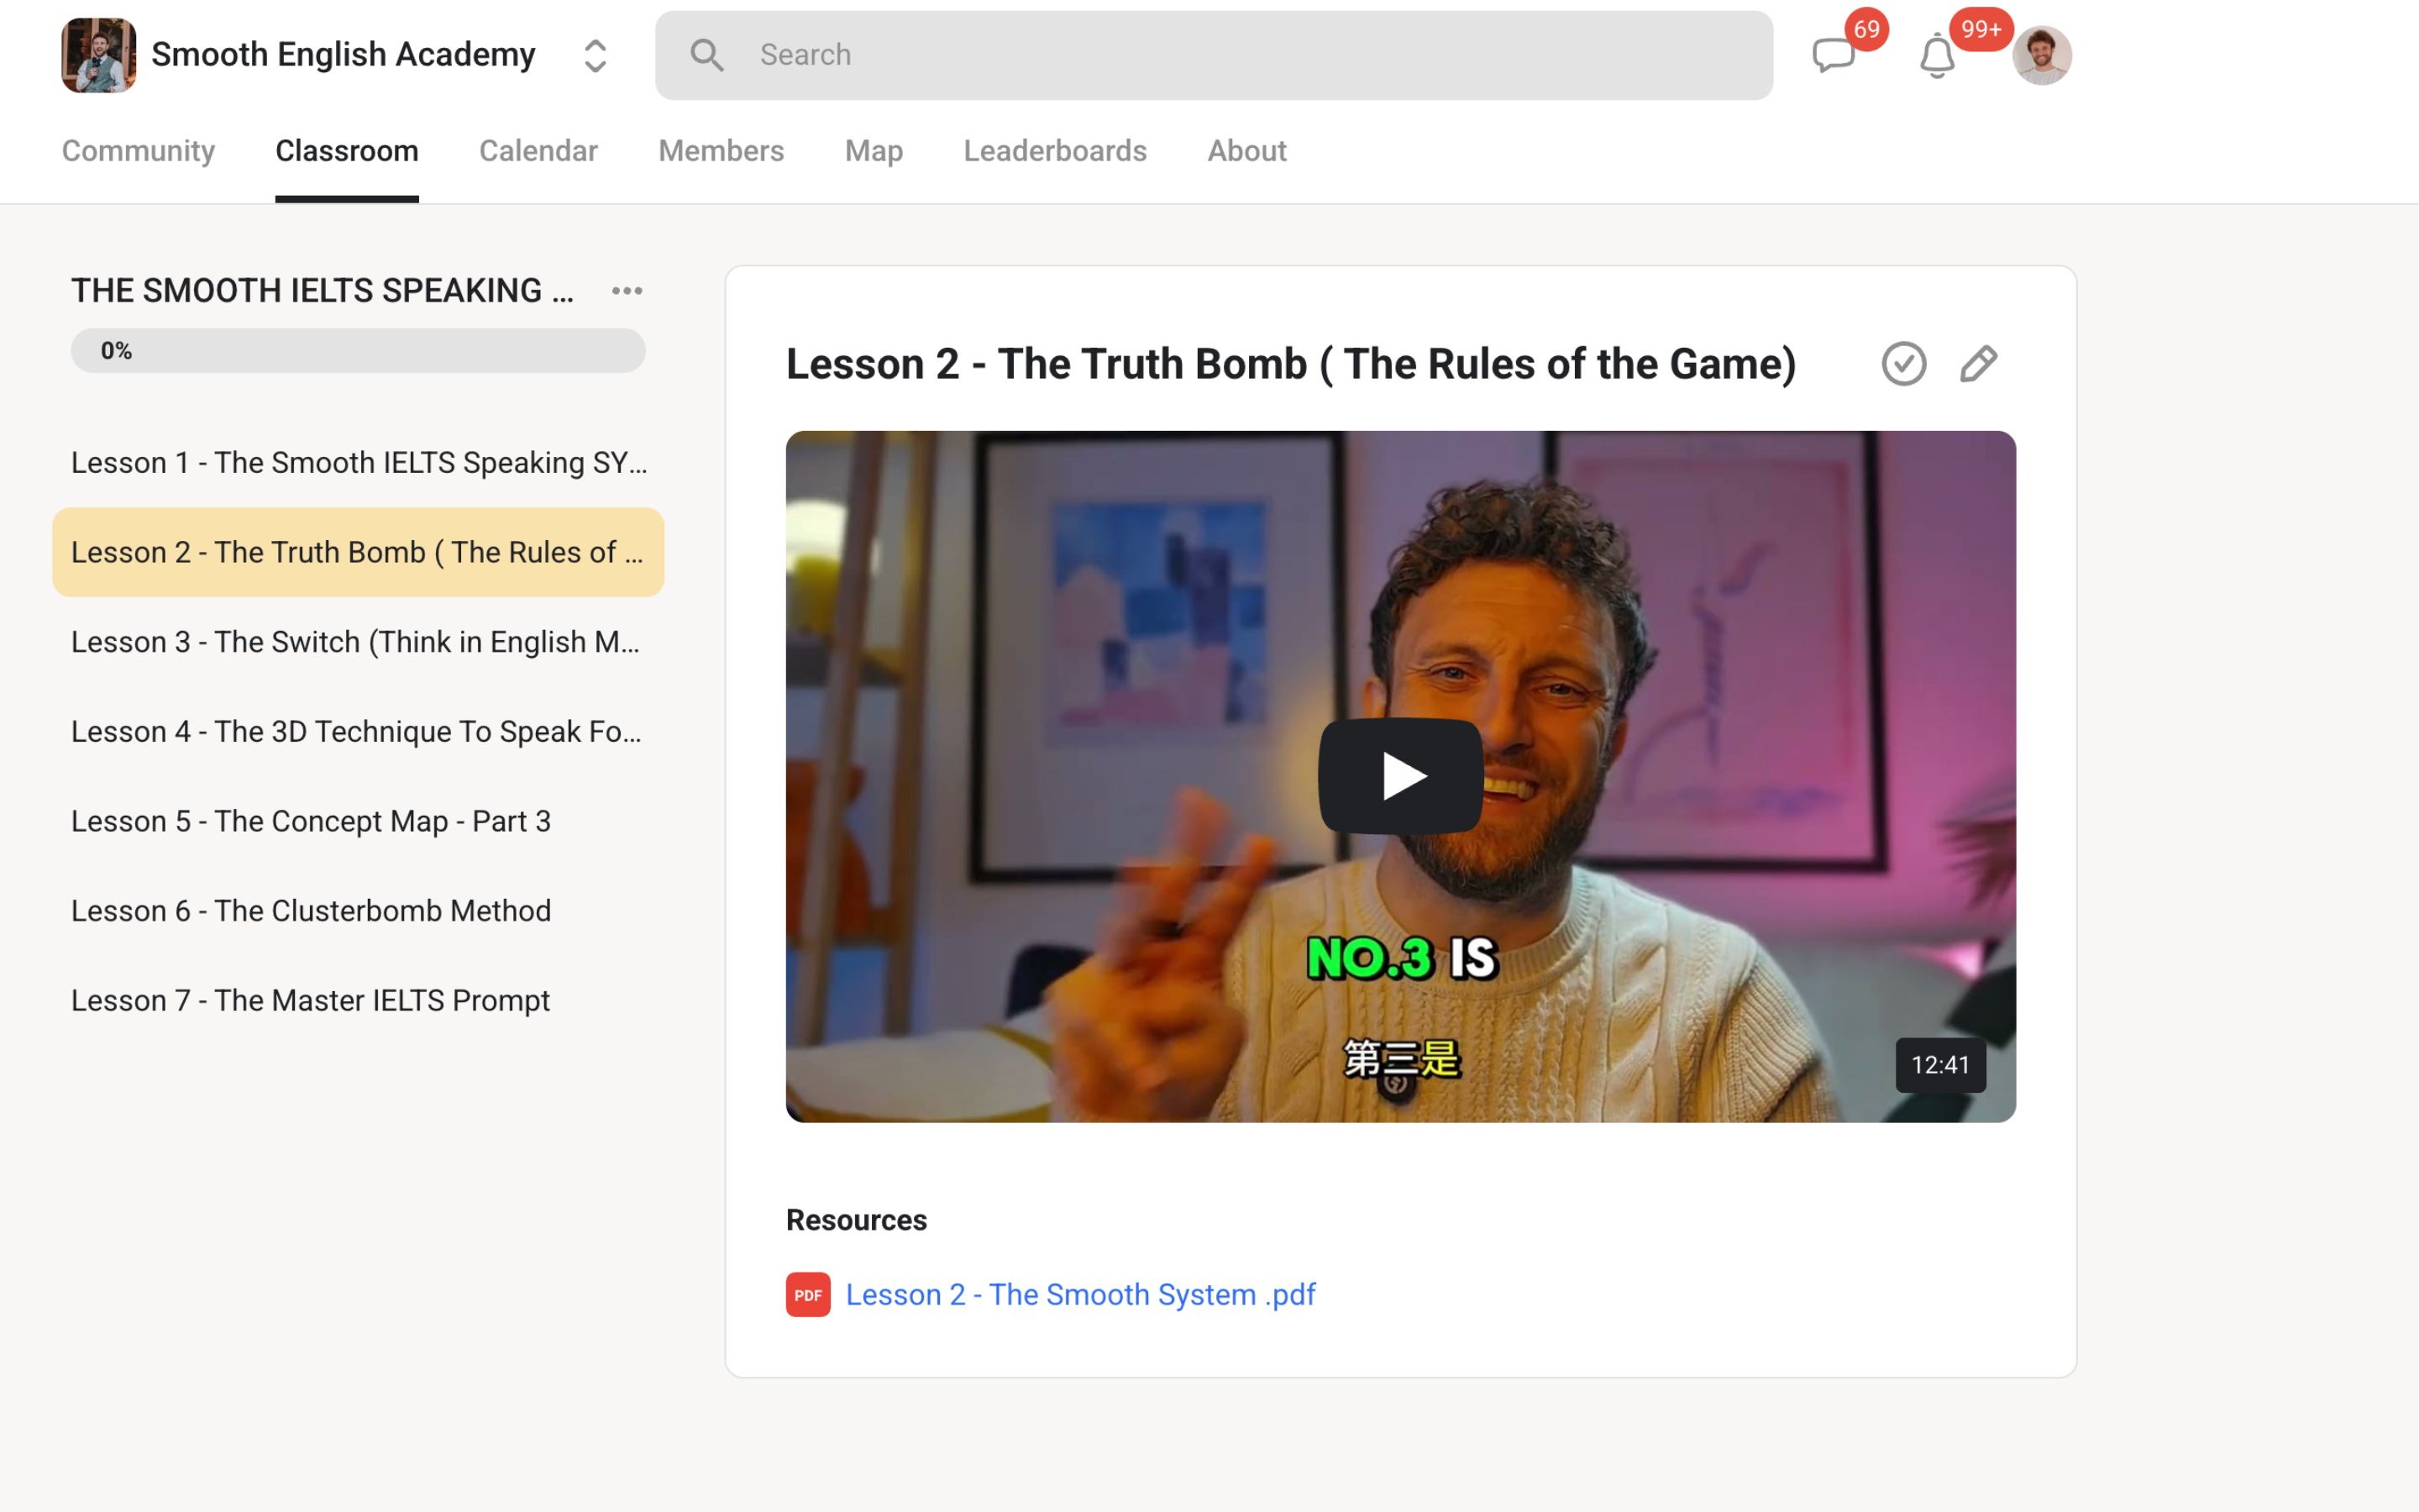Play the Lesson 2 video
The height and width of the screenshot is (1512, 2419).
(1399, 776)
